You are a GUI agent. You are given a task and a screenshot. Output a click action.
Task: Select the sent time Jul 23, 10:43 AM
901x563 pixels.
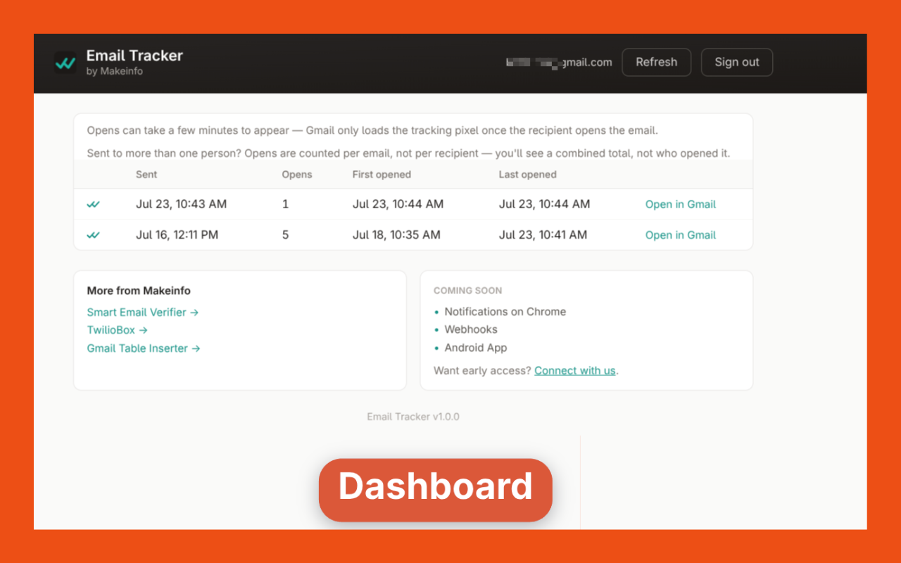182,204
